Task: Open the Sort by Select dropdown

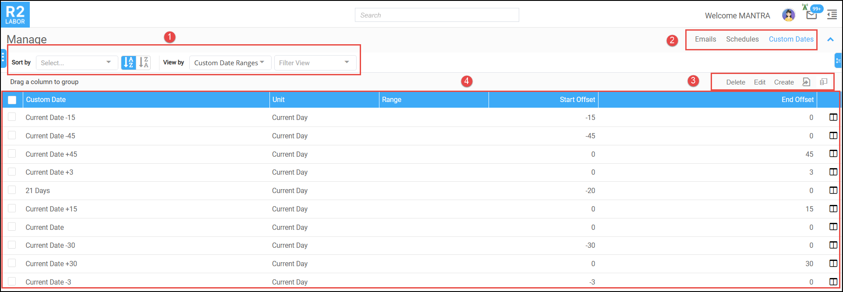Action: (x=77, y=63)
